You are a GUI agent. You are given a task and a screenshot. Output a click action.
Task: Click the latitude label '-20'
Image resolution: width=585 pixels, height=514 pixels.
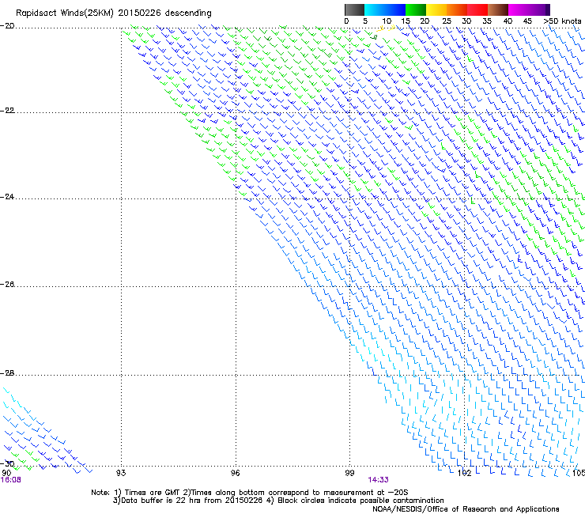tap(7, 26)
